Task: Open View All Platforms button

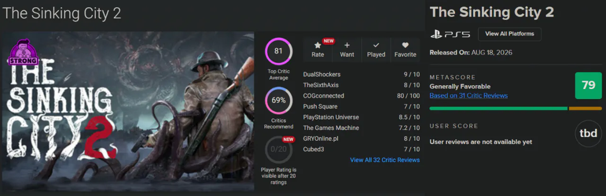Action: (509, 34)
